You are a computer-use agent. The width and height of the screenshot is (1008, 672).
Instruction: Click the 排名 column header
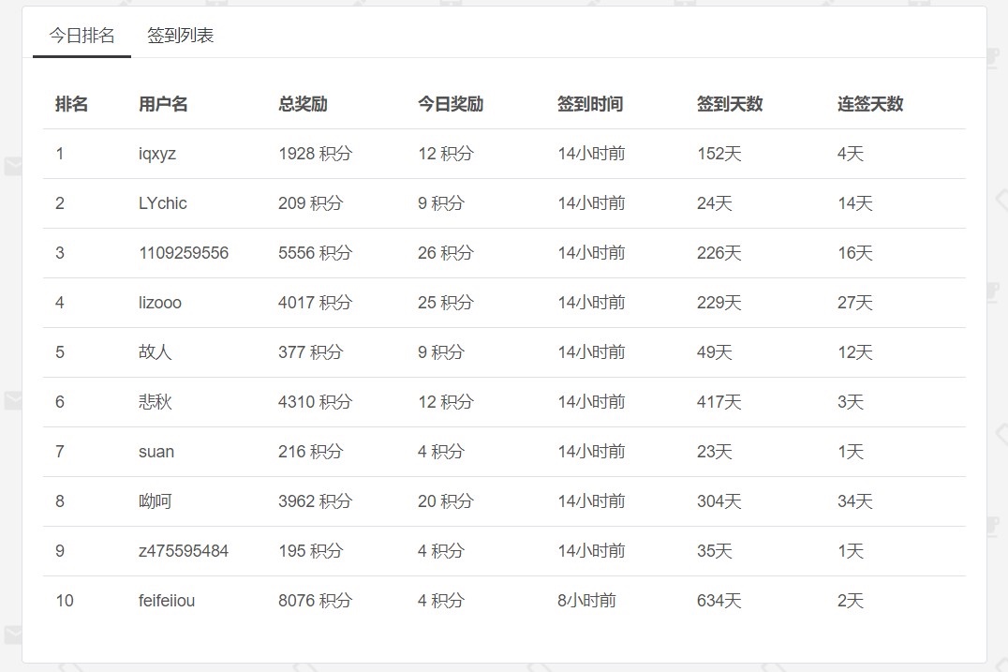click(x=71, y=103)
